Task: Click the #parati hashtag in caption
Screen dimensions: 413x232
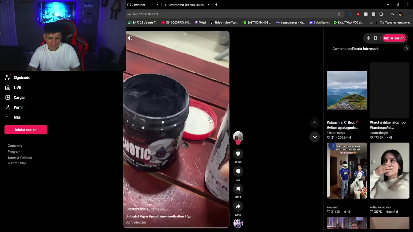Action: tap(154, 217)
